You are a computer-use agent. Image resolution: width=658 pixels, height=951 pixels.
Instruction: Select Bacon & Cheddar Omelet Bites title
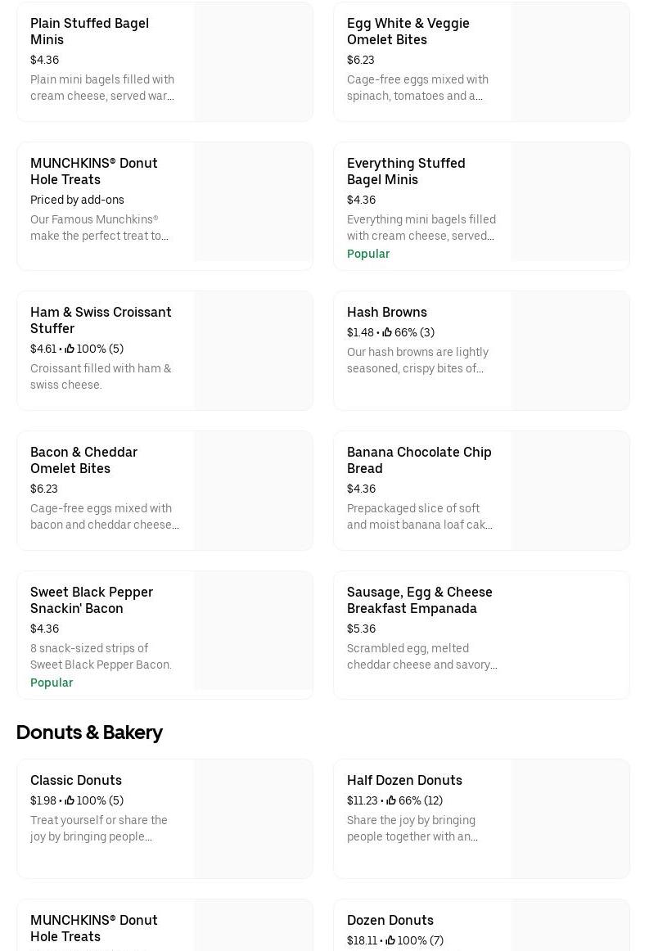(x=83, y=460)
